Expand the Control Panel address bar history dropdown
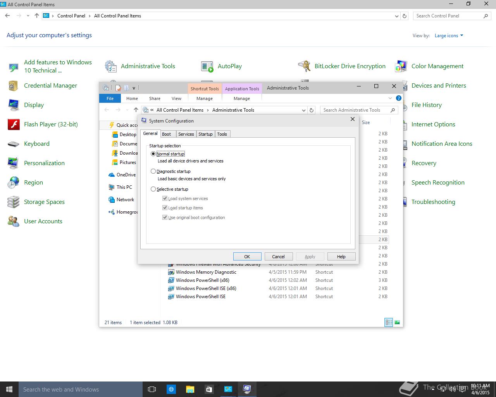The height and width of the screenshot is (397, 496). tap(396, 16)
